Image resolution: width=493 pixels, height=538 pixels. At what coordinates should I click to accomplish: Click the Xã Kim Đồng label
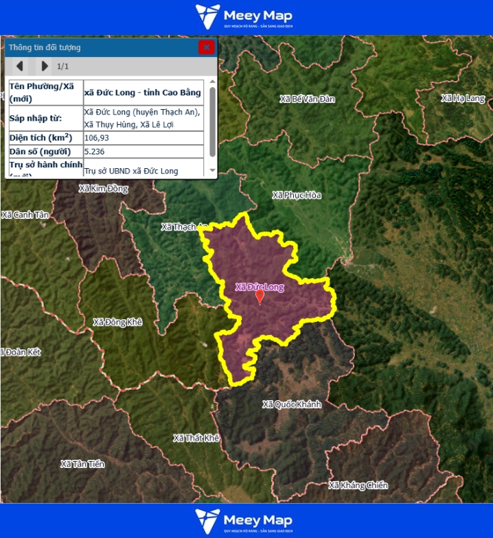point(103,188)
